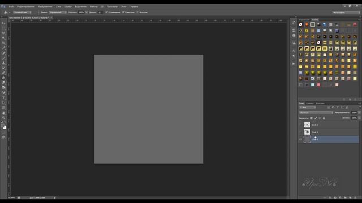Open the Character panel icon in dock
Viewport: 362px width, 203px height.
(294, 51)
